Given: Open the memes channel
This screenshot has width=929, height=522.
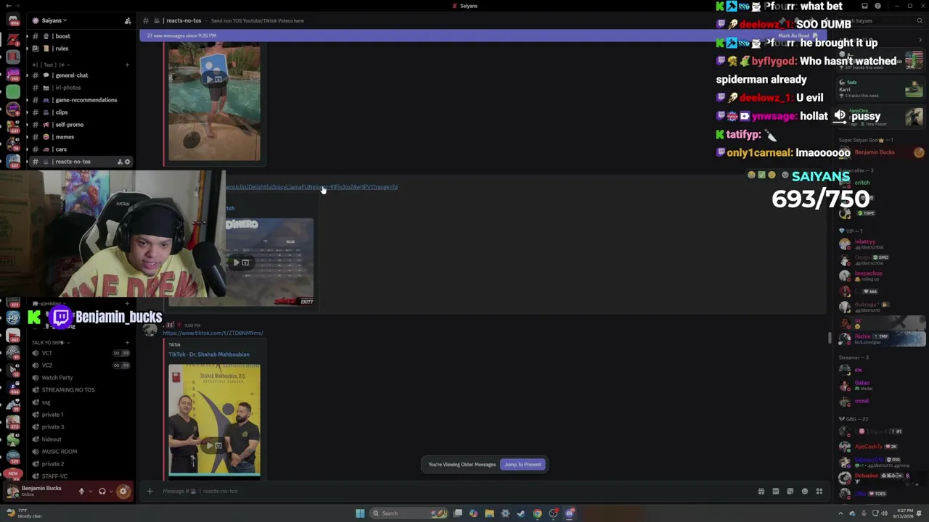Looking at the screenshot, I should pyautogui.click(x=80, y=137).
